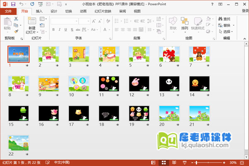
Task: Switch to the Animations tab
Action: pyautogui.click(x=83, y=11)
